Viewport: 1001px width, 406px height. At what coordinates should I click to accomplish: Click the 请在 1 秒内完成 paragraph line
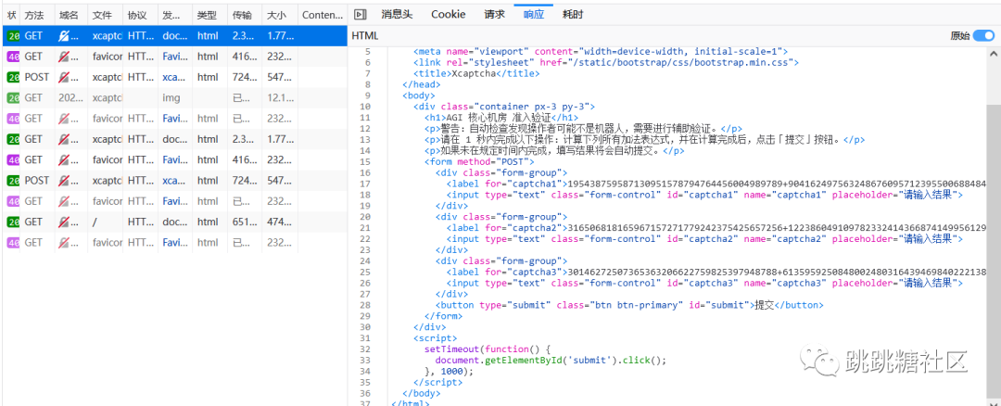pos(645,140)
